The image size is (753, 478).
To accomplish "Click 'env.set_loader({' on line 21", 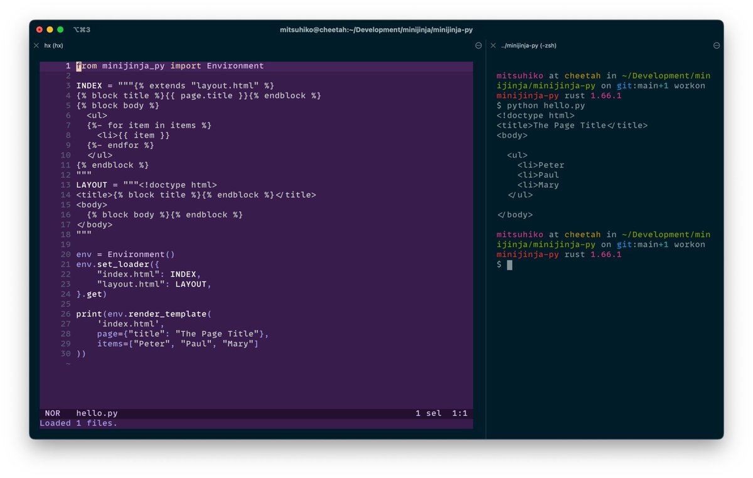I will coord(118,264).
